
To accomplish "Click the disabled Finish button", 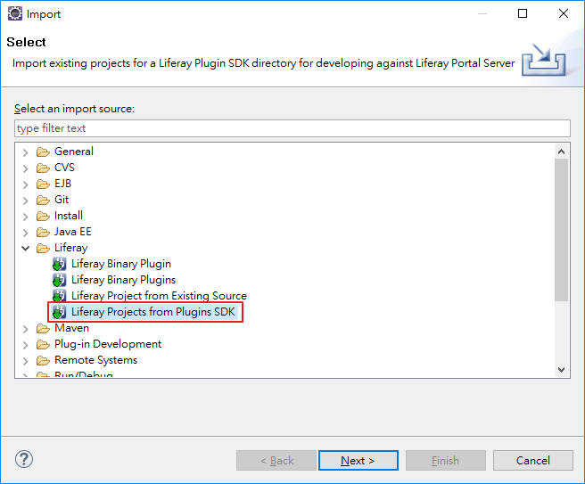I will pos(446,461).
